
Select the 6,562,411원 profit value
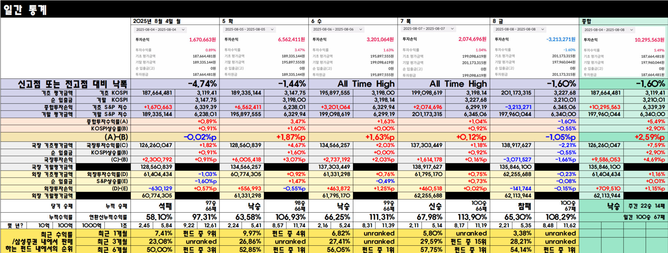pos(291,40)
